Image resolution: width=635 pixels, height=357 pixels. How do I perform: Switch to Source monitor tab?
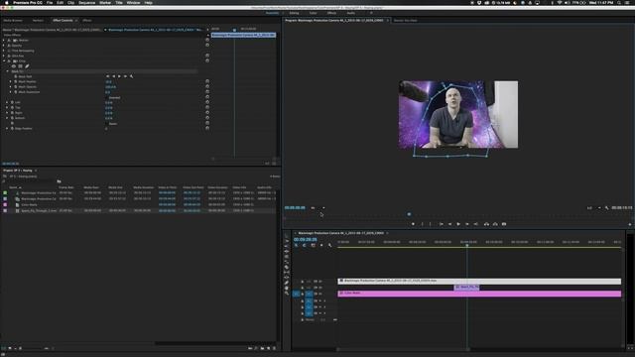(405, 20)
